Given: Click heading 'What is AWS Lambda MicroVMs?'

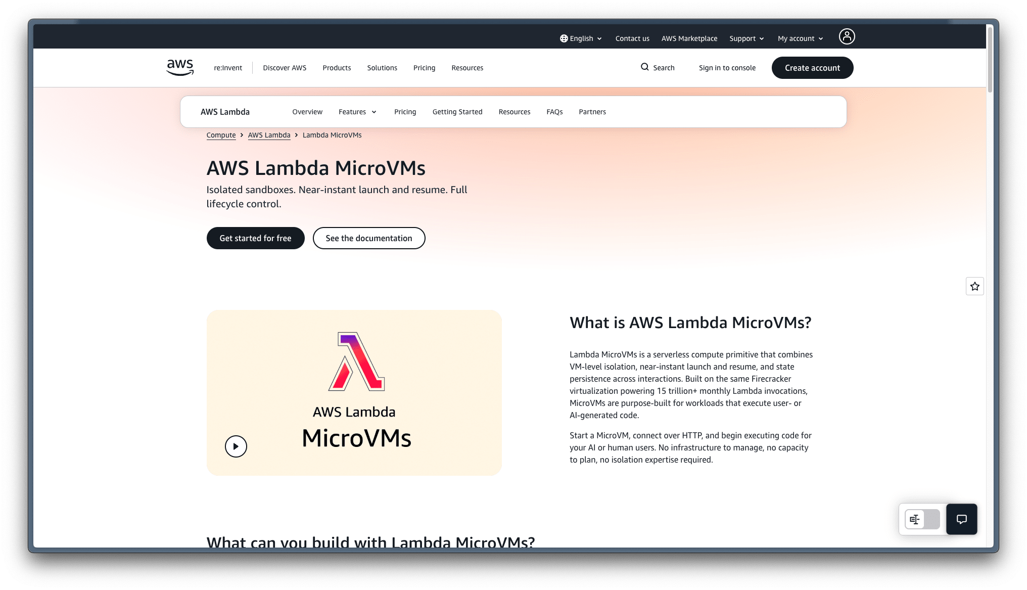Looking at the screenshot, I should pos(690,323).
